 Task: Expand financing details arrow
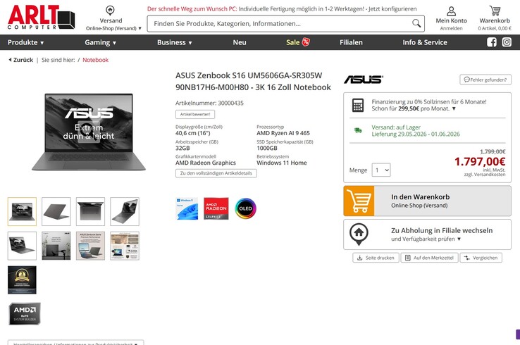(454, 108)
